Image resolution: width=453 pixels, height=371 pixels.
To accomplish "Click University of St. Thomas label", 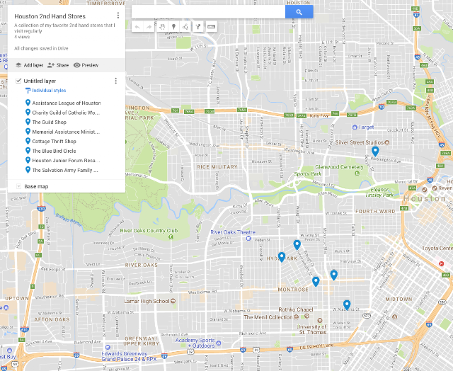I will coord(312,329).
